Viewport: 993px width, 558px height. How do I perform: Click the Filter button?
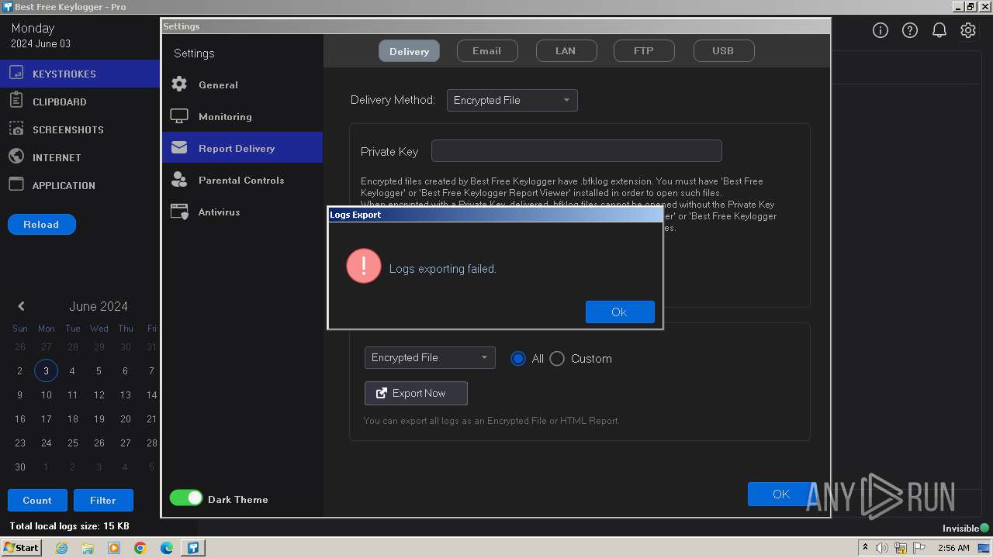[103, 500]
